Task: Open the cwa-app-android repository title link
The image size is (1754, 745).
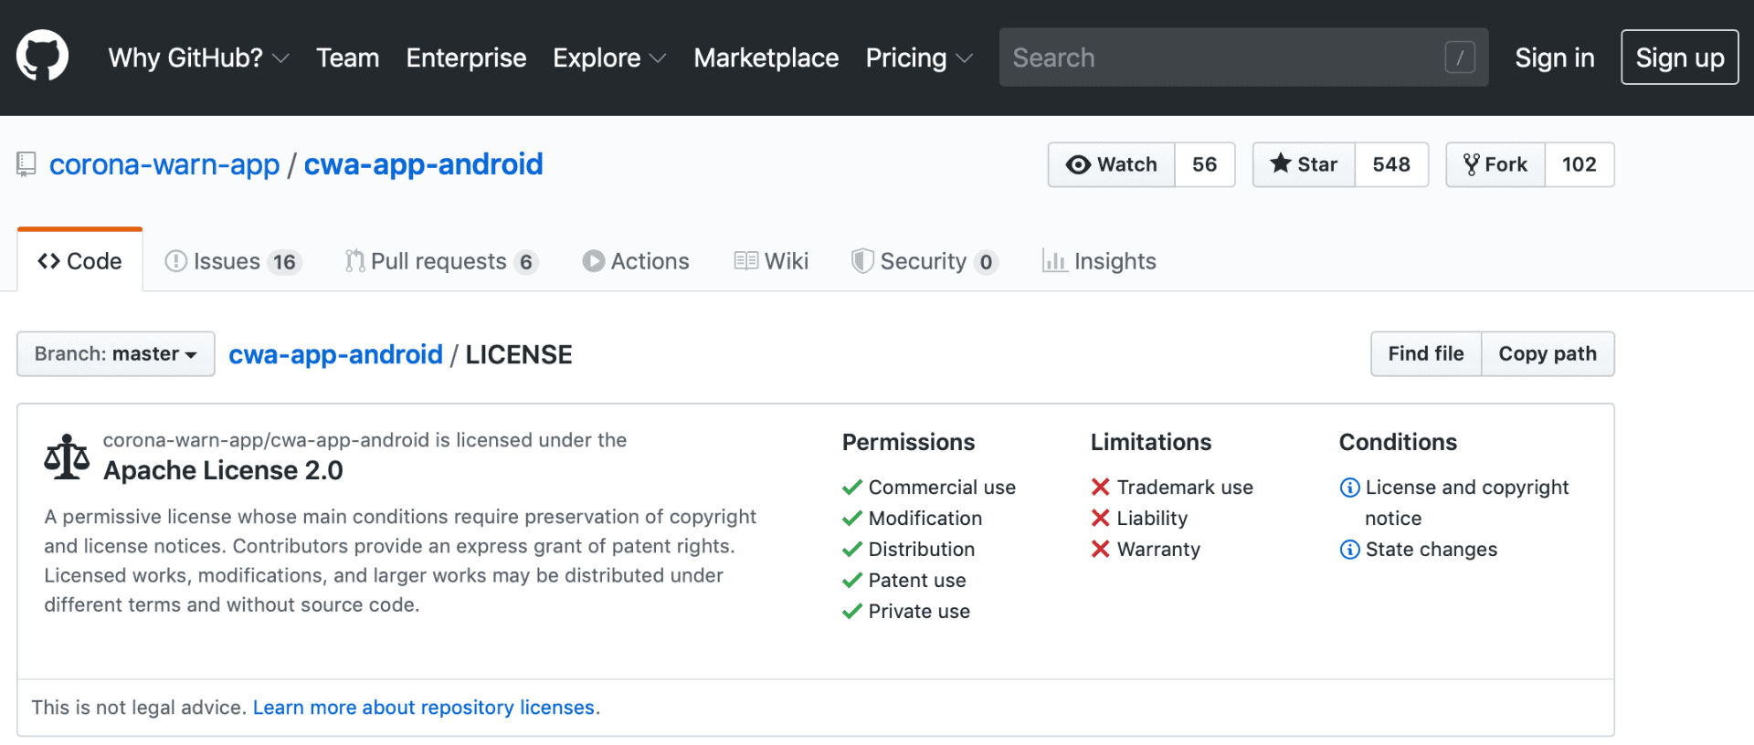Action: click(423, 164)
